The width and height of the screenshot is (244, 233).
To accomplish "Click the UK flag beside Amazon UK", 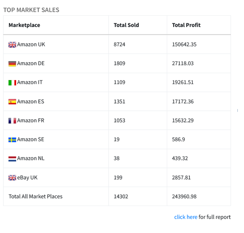I will (x=12, y=45).
